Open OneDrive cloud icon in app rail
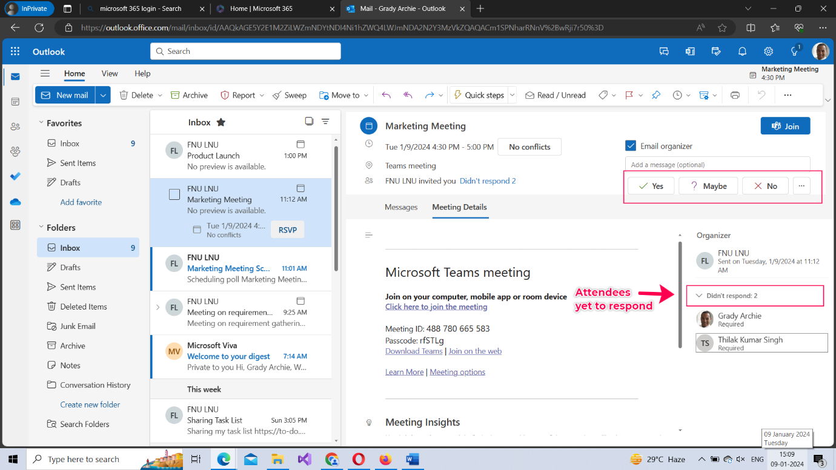The image size is (836, 470). [15, 202]
